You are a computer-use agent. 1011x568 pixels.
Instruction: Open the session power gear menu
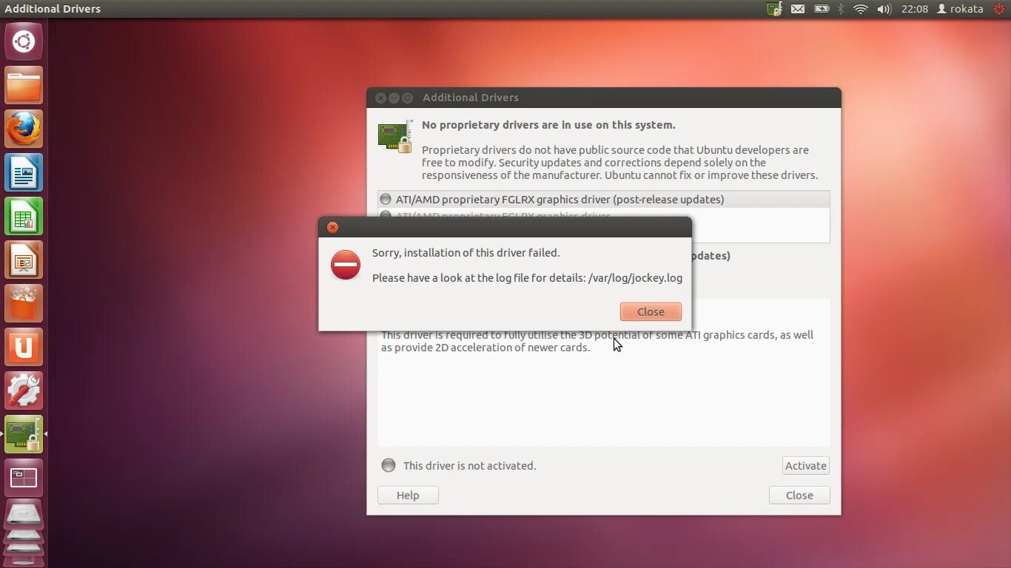pyautogui.click(x=998, y=9)
